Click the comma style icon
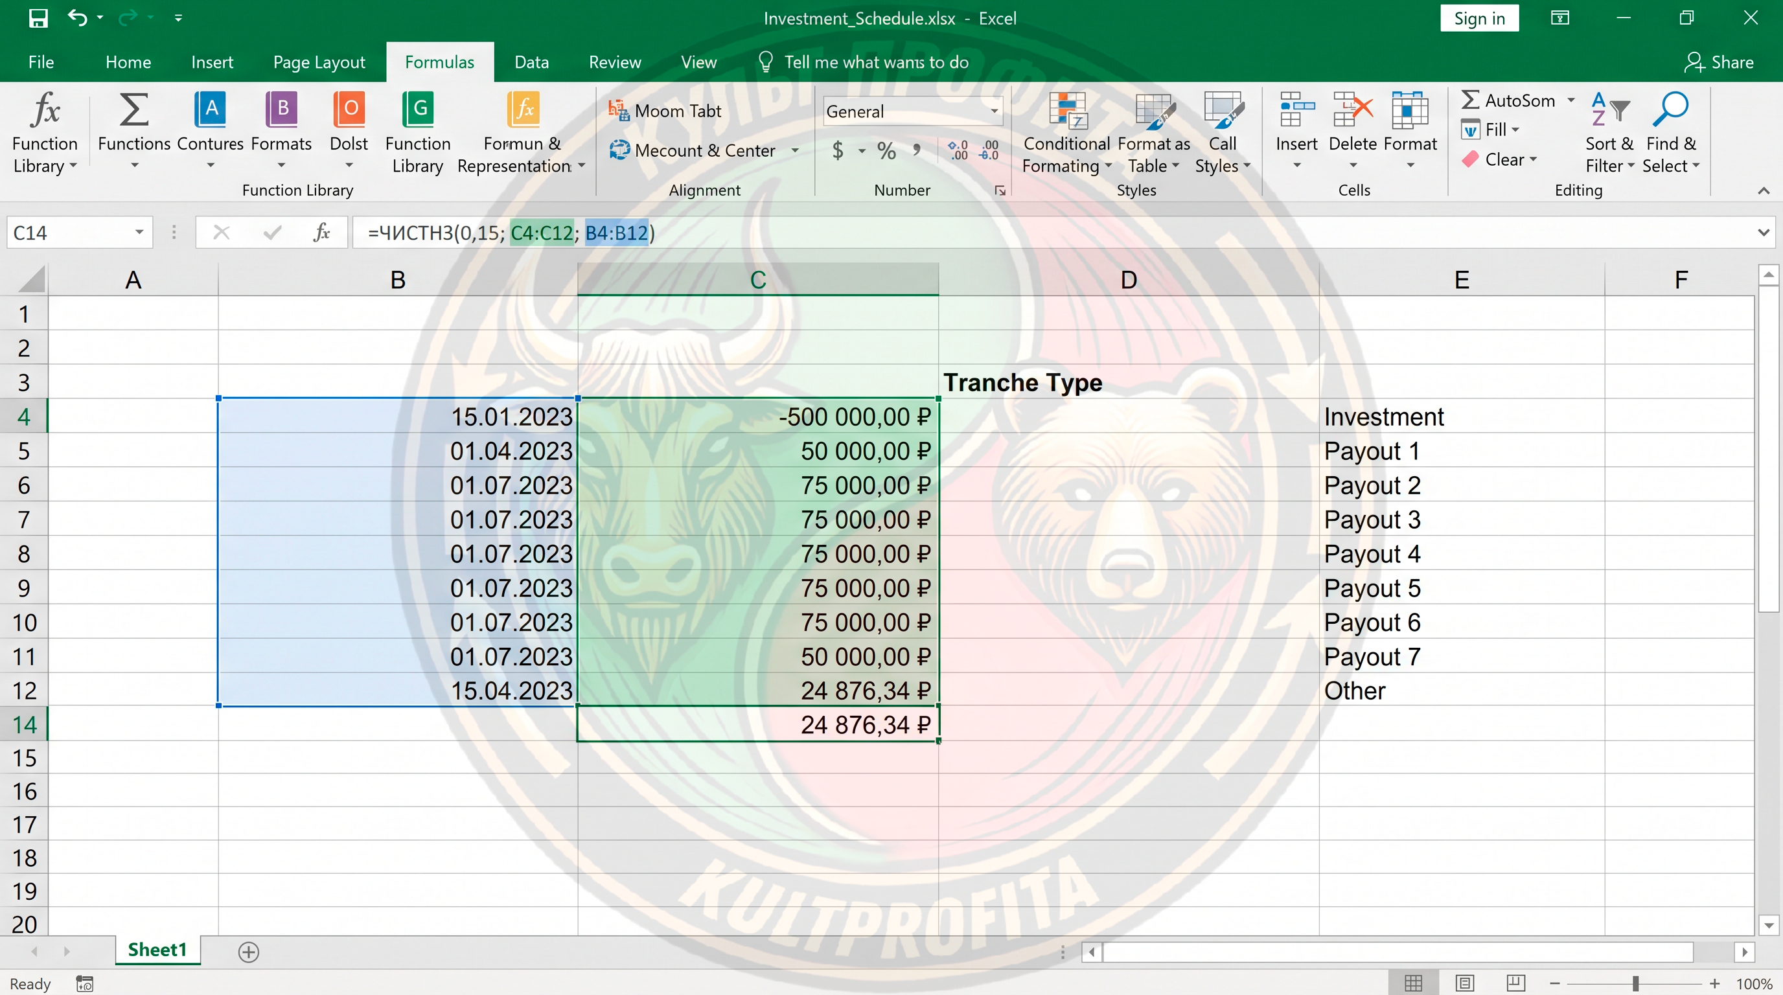1783x995 pixels. click(x=917, y=150)
